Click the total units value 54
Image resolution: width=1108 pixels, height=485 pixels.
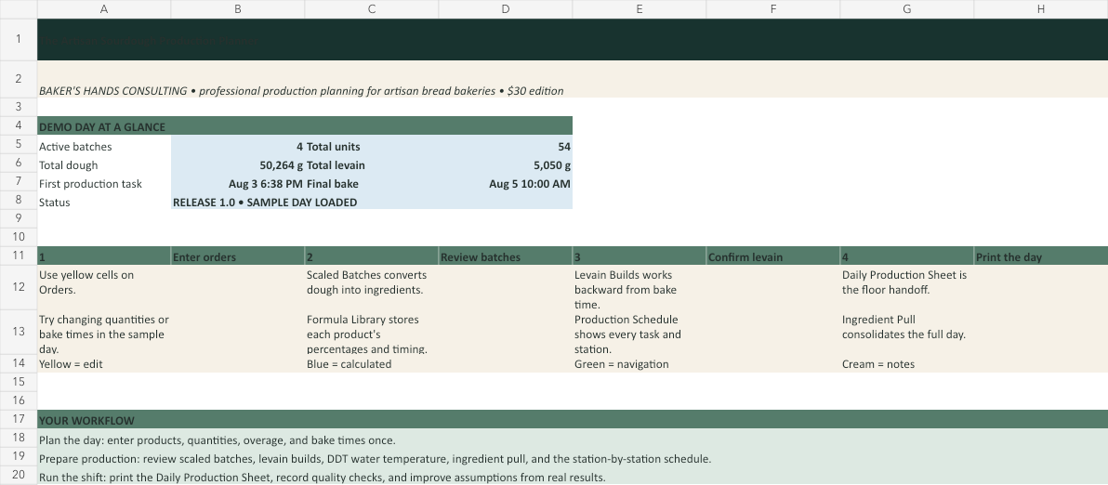(506, 146)
